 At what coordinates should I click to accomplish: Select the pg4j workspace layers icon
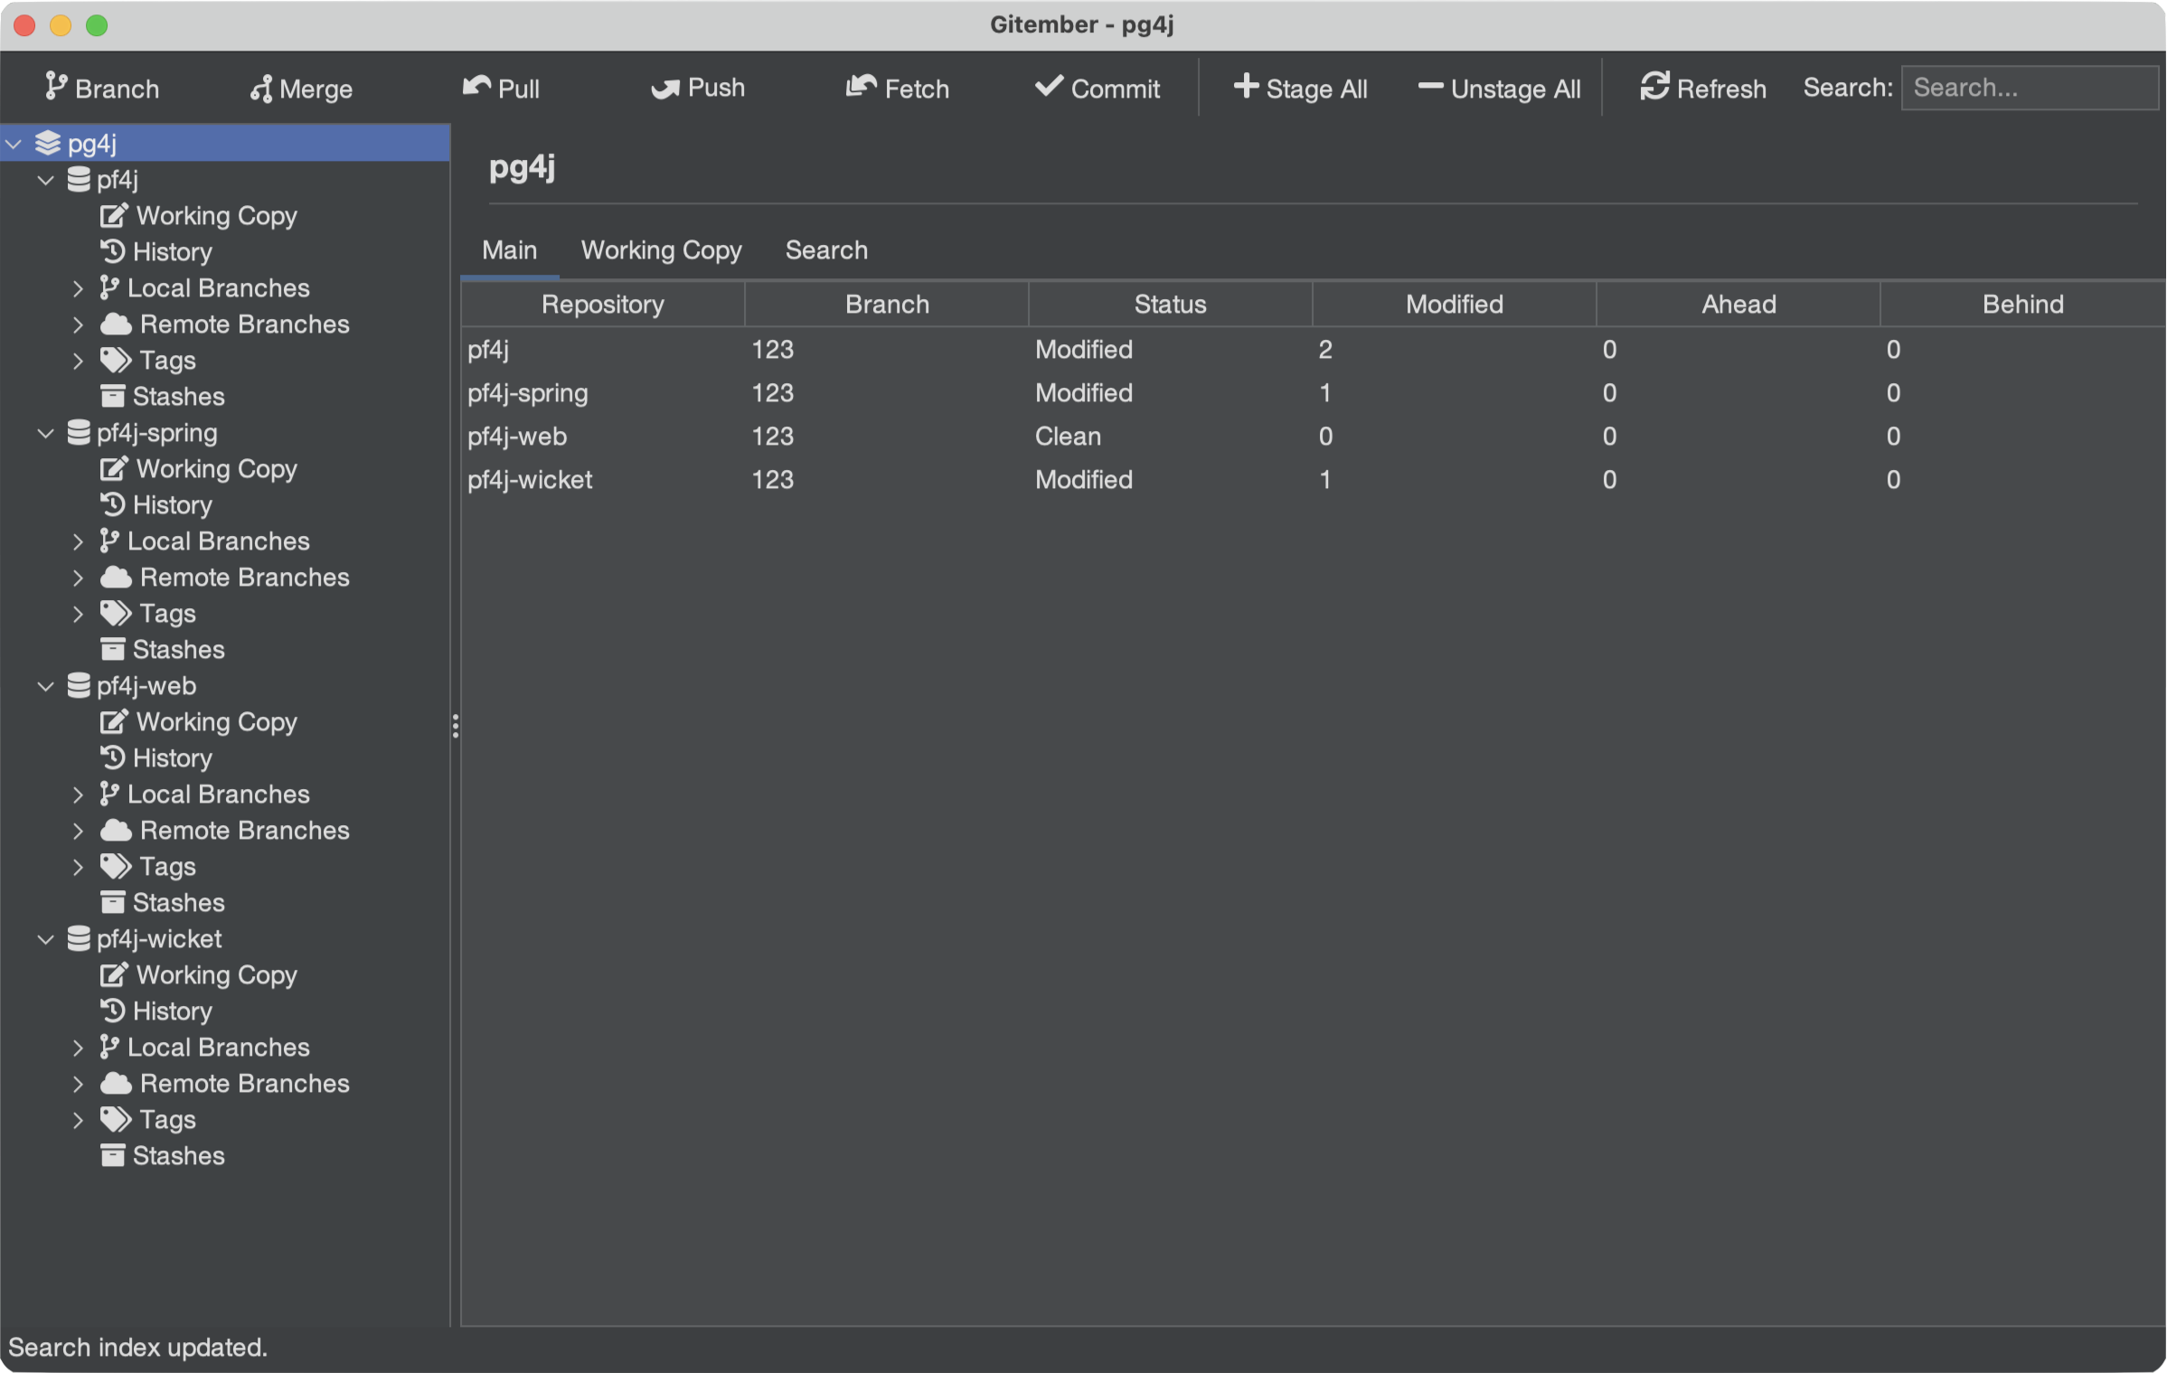coord(48,143)
